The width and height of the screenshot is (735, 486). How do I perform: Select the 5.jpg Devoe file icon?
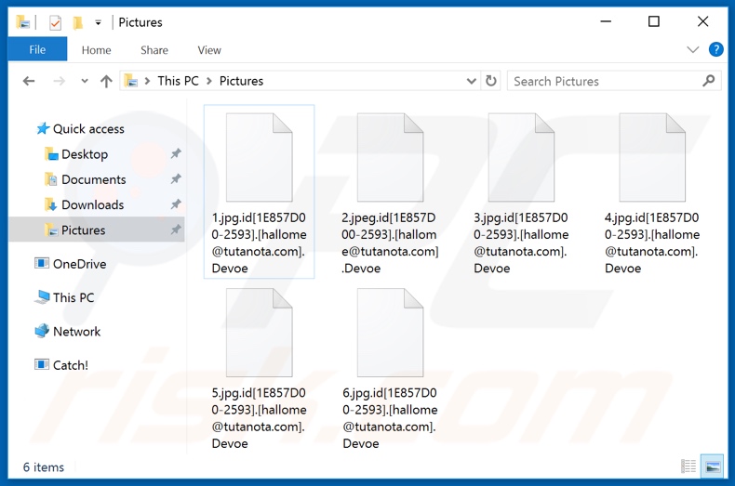260,333
